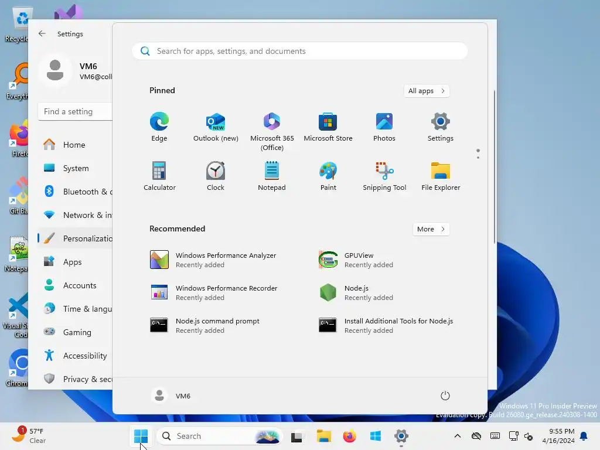Screen dimensions: 600x450
Task: Open Accounts in Settings sidebar
Action: coord(75,285)
